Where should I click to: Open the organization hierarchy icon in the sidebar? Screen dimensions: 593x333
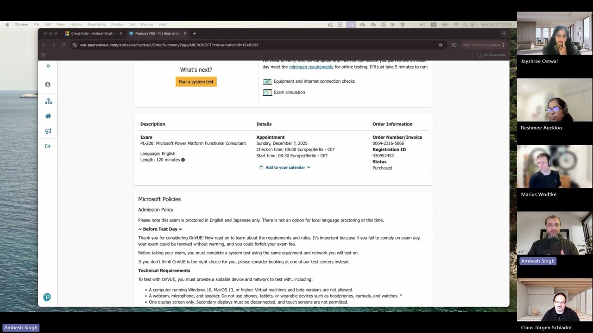click(48, 101)
